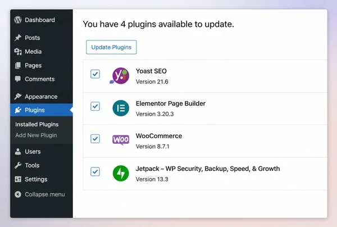337x227 pixels.
Task: Click the Posts pushpin icon
Action: coord(18,38)
